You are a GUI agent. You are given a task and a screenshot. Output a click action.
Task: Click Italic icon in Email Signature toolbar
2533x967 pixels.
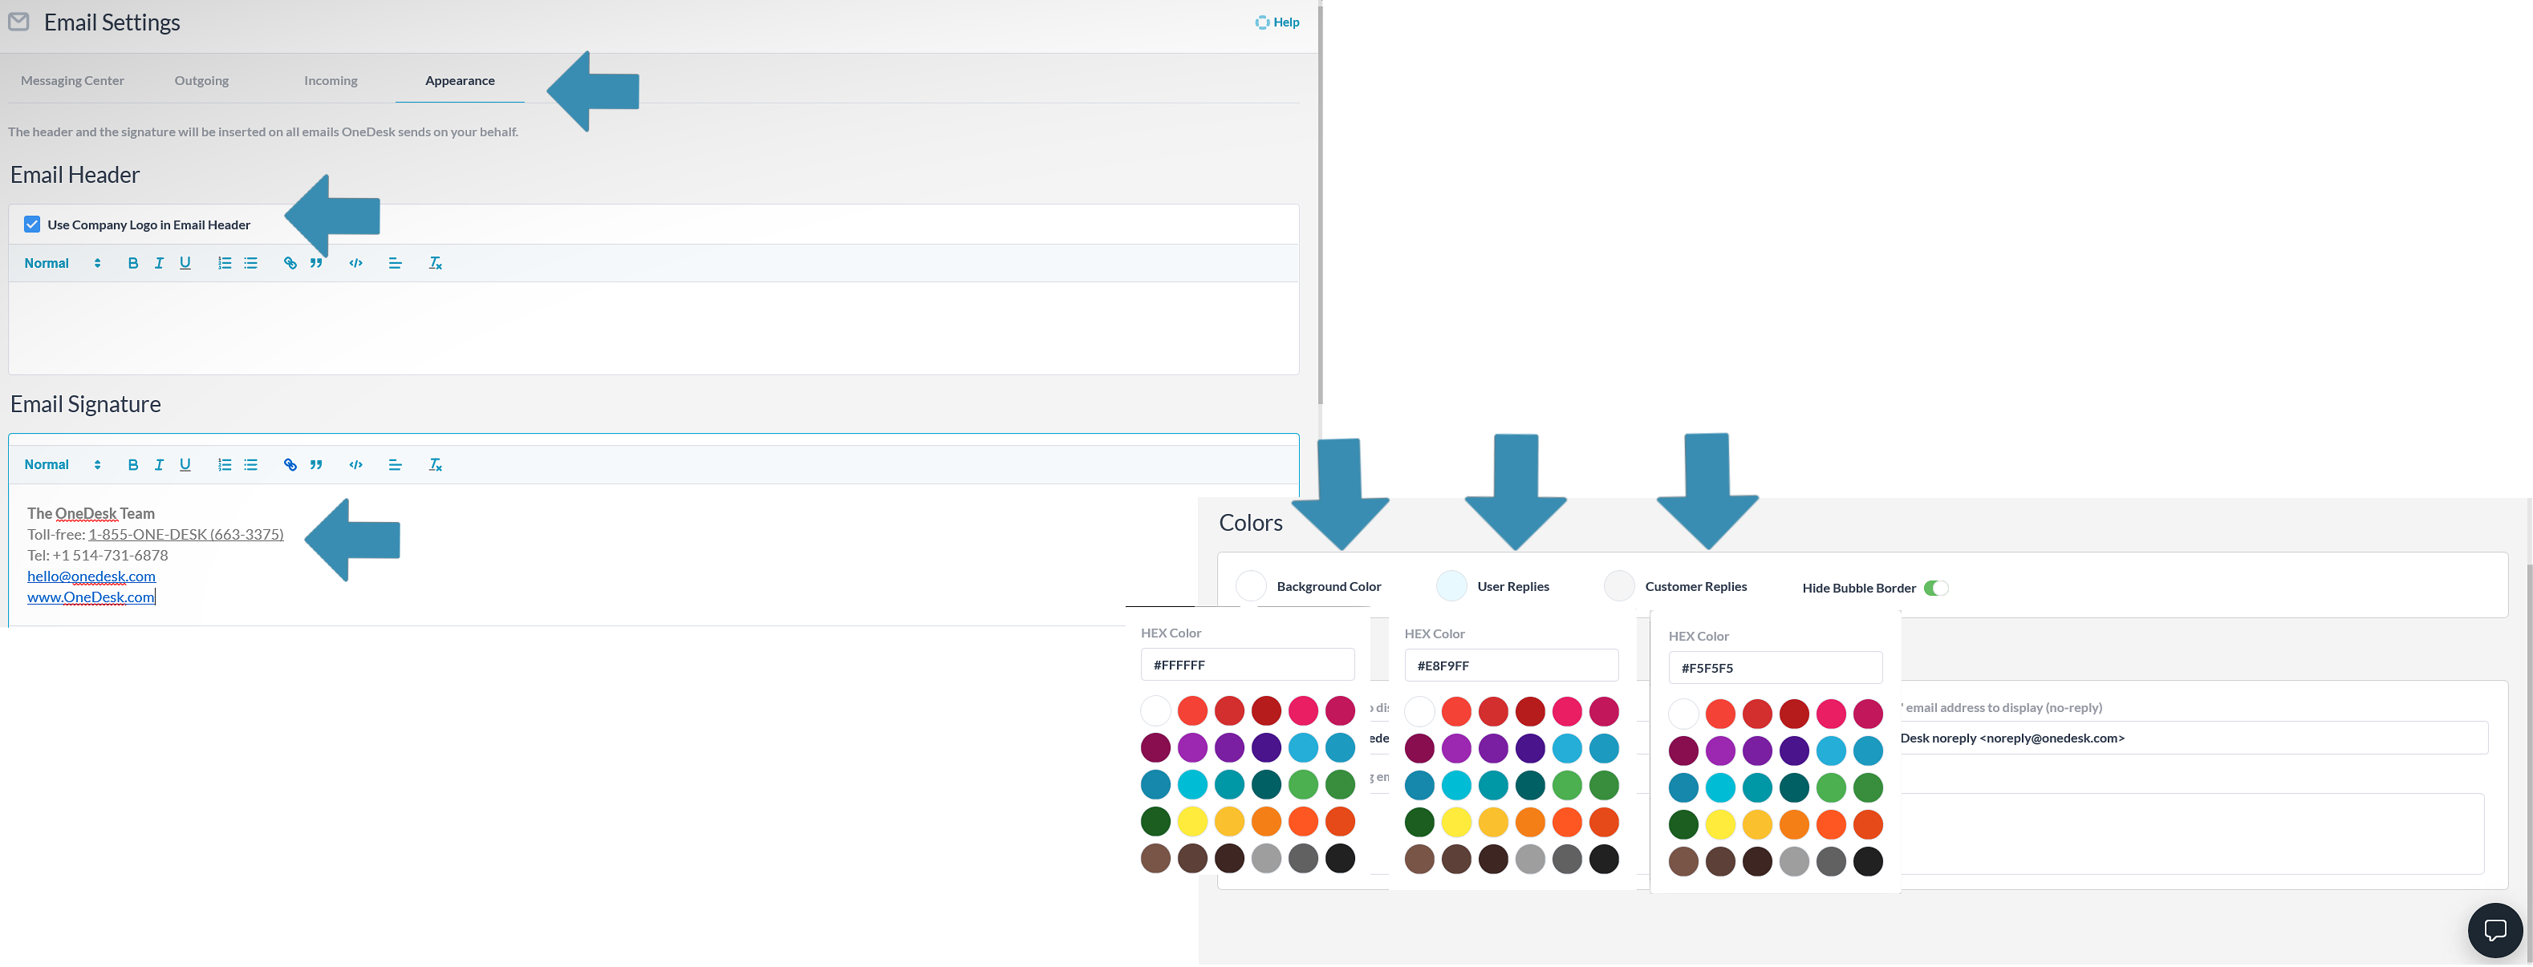(158, 465)
